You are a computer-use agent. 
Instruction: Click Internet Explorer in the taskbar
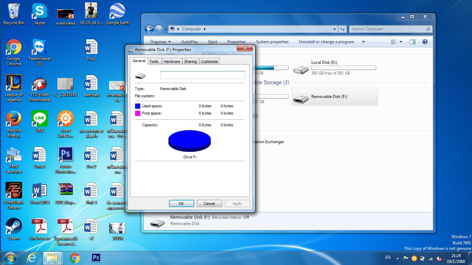[31, 258]
